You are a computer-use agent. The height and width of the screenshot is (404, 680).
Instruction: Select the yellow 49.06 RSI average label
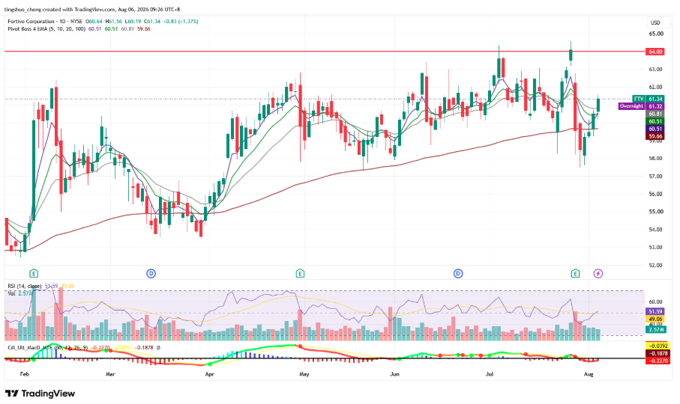655,319
